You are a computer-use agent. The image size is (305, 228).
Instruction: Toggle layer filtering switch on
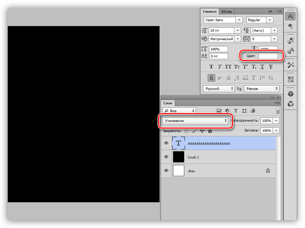(x=278, y=111)
